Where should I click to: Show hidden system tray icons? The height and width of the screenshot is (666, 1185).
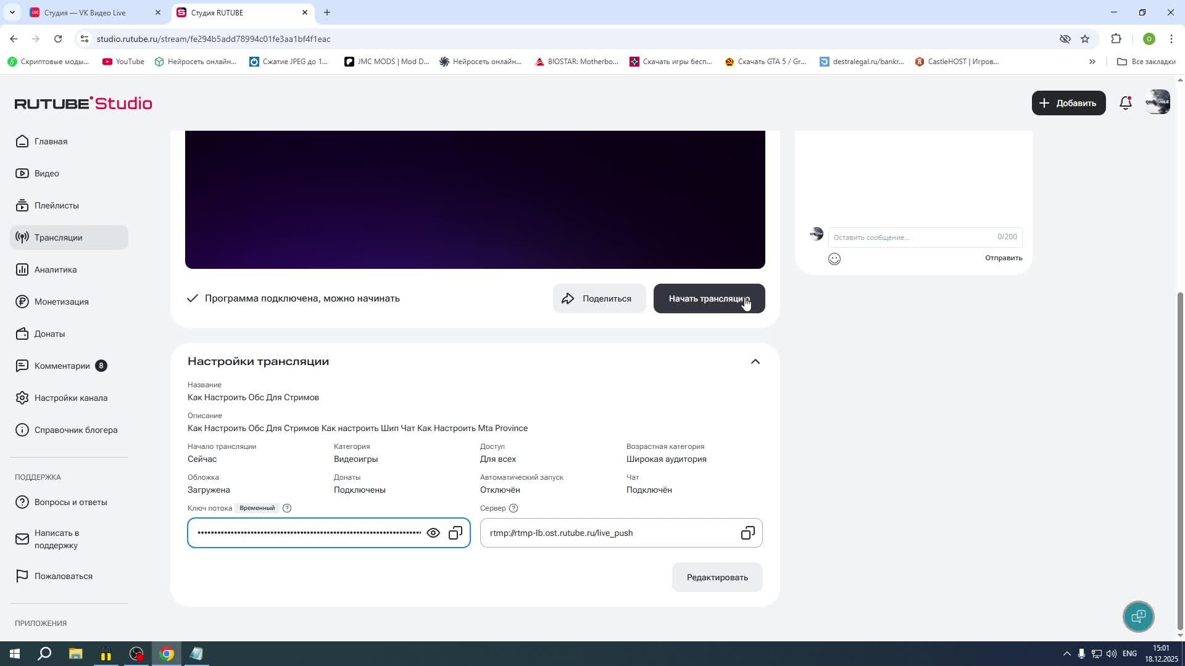point(1066,654)
